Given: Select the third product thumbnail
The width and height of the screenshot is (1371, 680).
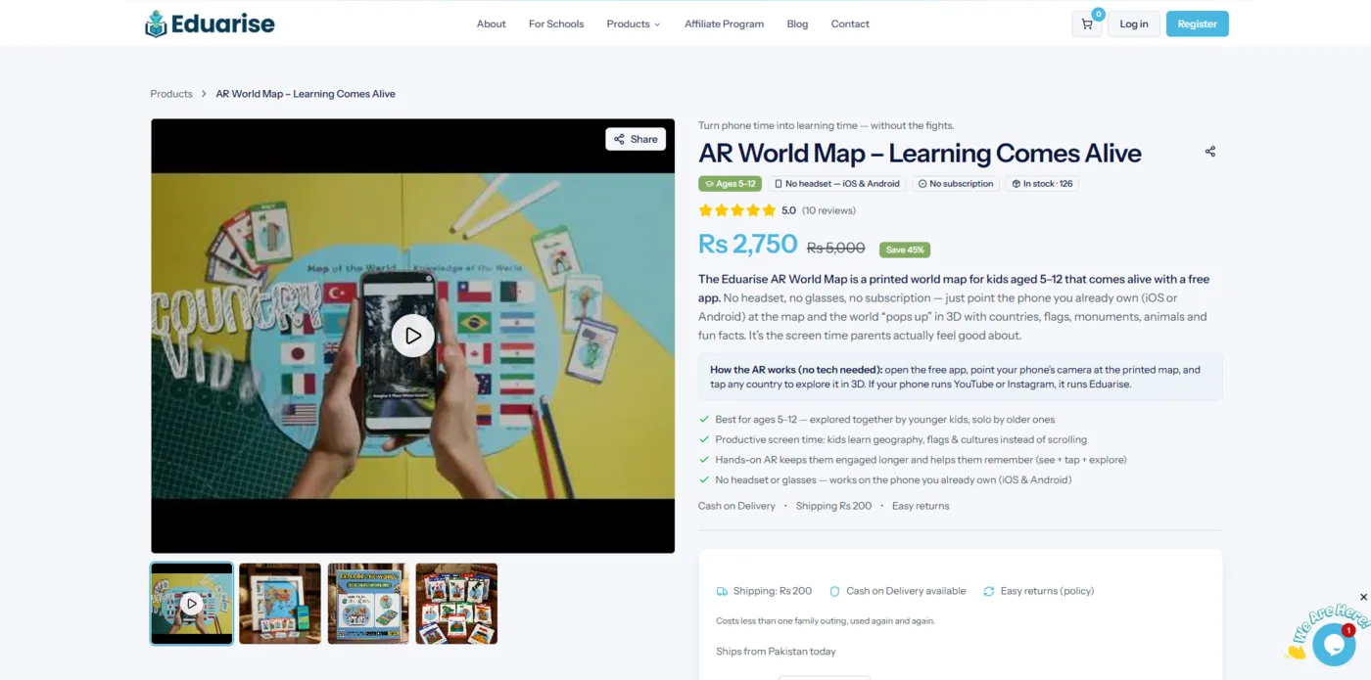Looking at the screenshot, I should coord(368,604).
